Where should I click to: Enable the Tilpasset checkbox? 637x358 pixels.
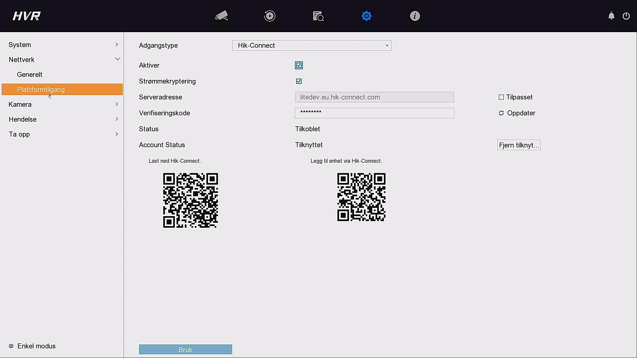pyautogui.click(x=501, y=97)
